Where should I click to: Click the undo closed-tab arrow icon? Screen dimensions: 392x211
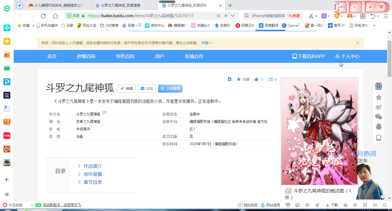point(373,16)
